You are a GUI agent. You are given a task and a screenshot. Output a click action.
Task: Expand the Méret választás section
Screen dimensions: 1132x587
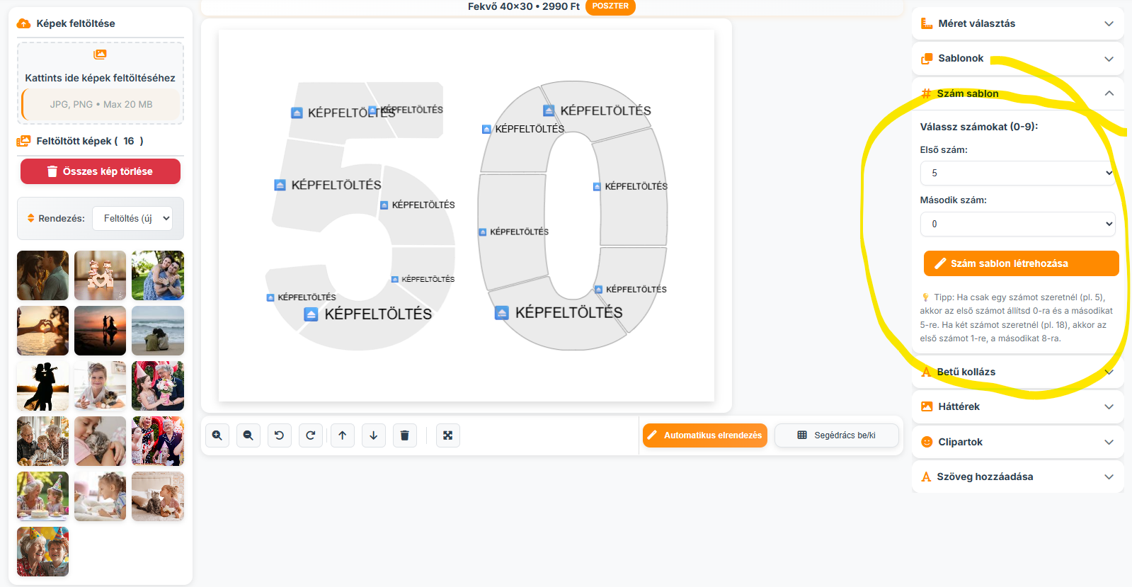tap(1017, 23)
